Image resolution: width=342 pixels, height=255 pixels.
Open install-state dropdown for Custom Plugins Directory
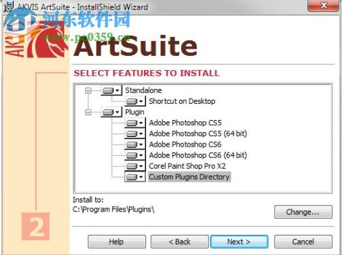[135, 177]
